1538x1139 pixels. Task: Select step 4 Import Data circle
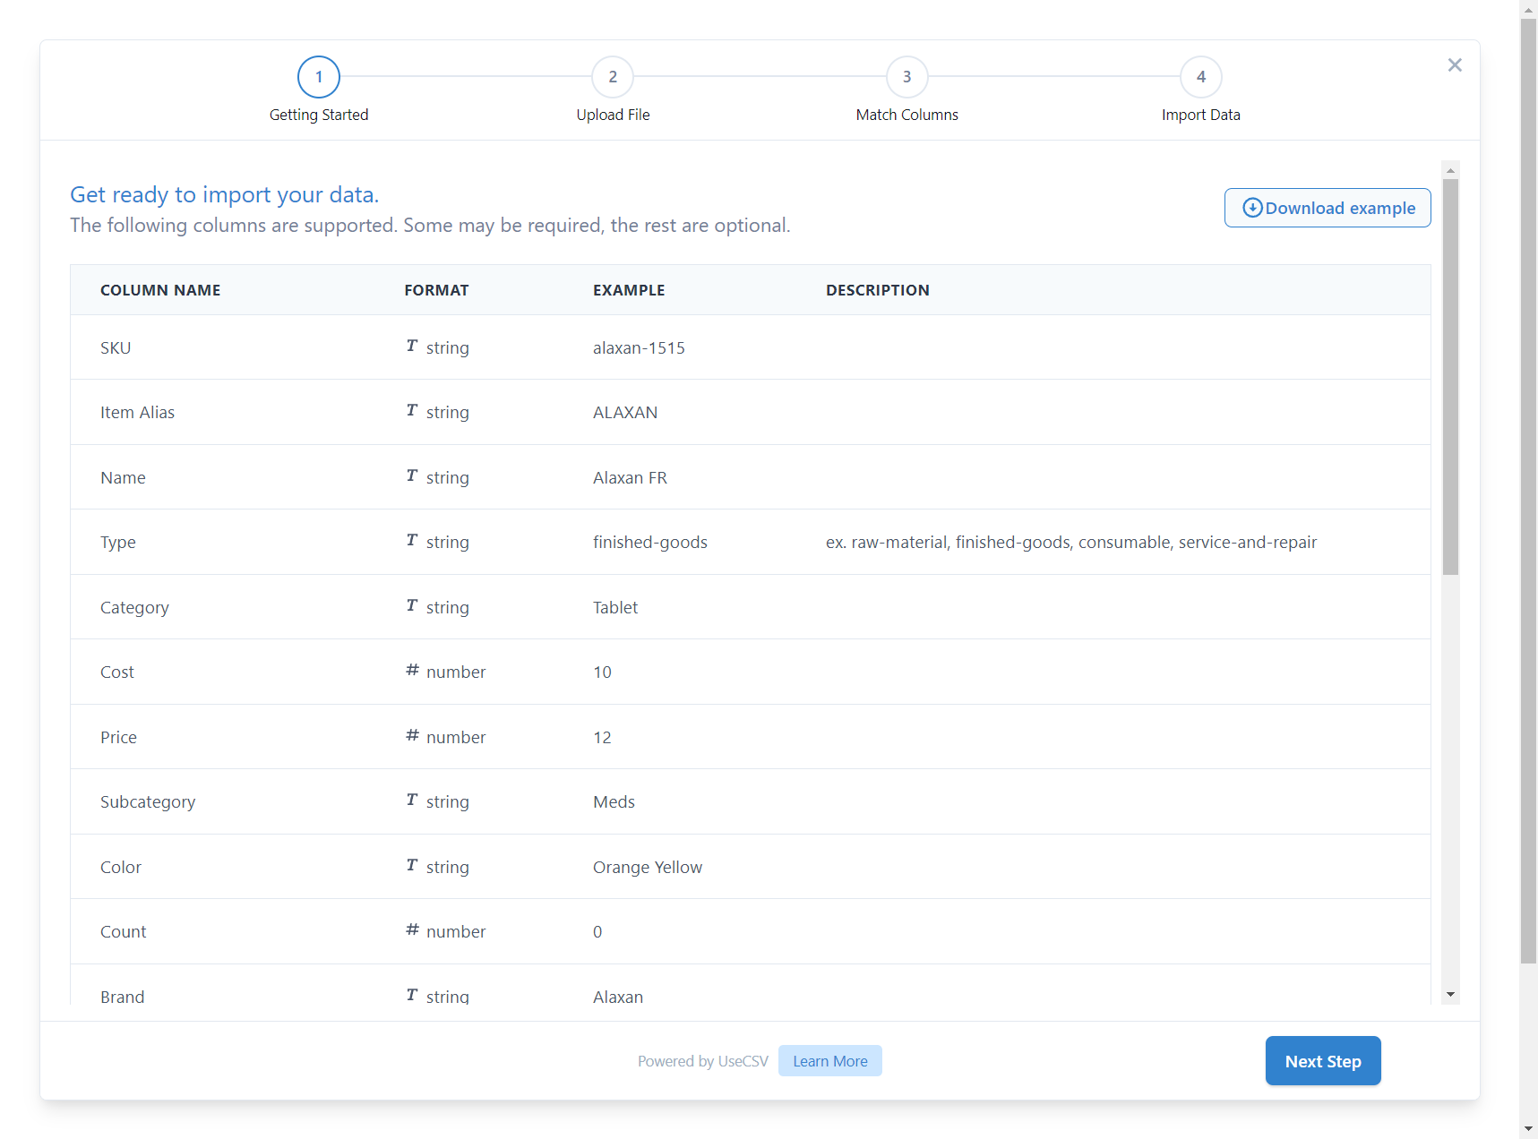[x=1201, y=77]
